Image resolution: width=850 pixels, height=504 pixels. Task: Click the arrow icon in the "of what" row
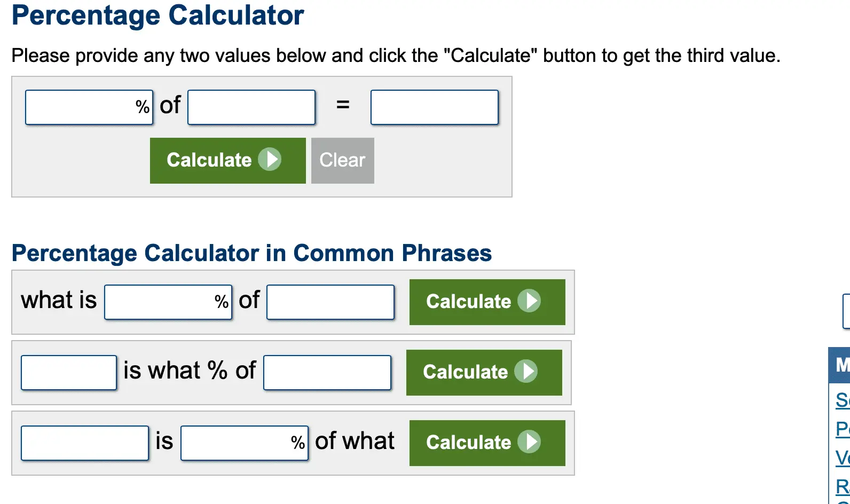pyautogui.click(x=529, y=442)
